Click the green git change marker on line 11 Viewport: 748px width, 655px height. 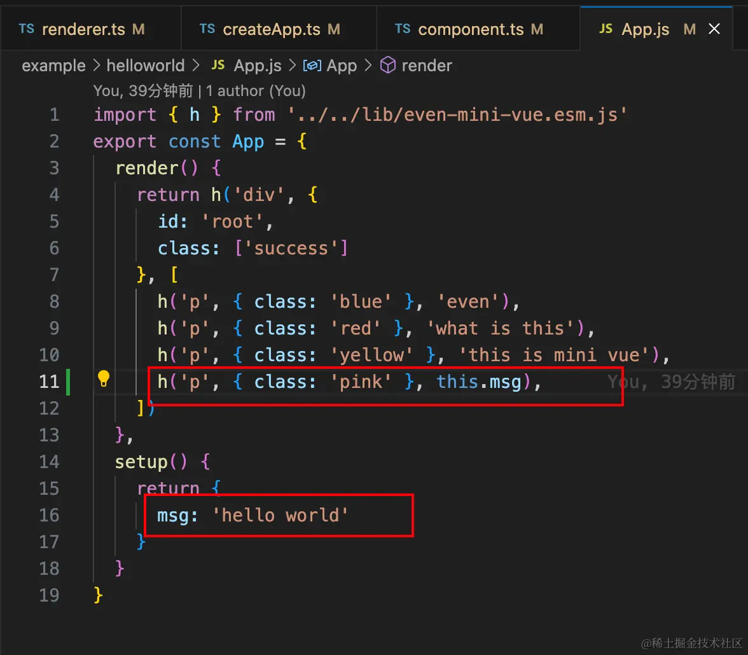[67, 382]
